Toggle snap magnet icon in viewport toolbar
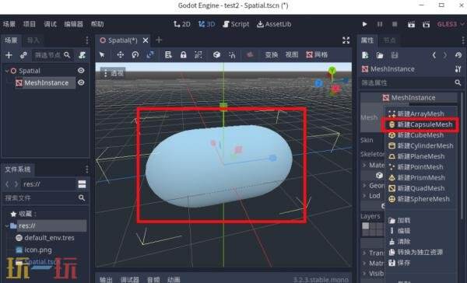467x283 pixels. tap(232, 54)
